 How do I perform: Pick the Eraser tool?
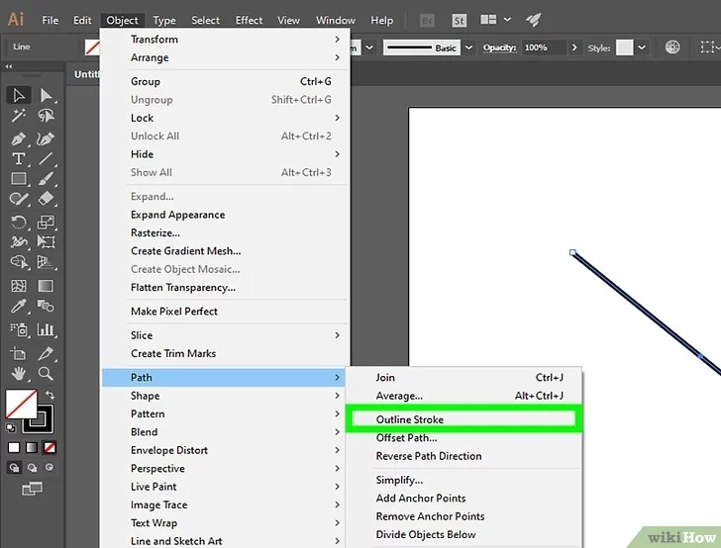[x=46, y=199]
